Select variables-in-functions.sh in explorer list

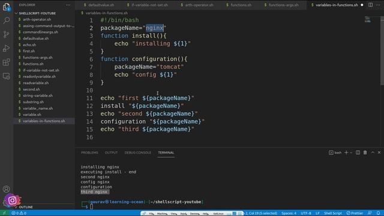(44, 121)
